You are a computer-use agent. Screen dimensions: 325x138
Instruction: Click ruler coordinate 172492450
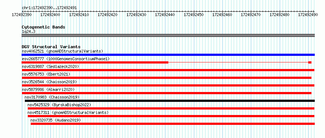point(194,15)
